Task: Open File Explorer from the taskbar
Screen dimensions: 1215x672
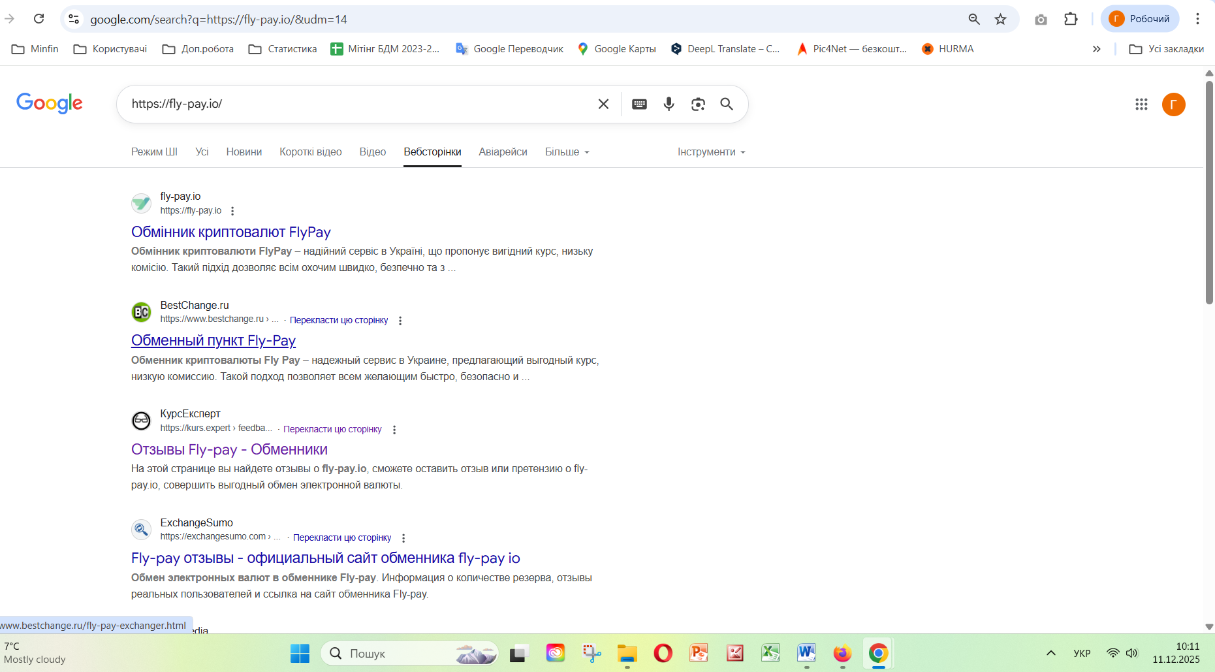Action: [x=627, y=653]
